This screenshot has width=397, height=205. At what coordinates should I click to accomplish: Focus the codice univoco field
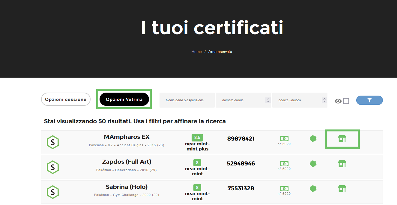click(x=300, y=100)
